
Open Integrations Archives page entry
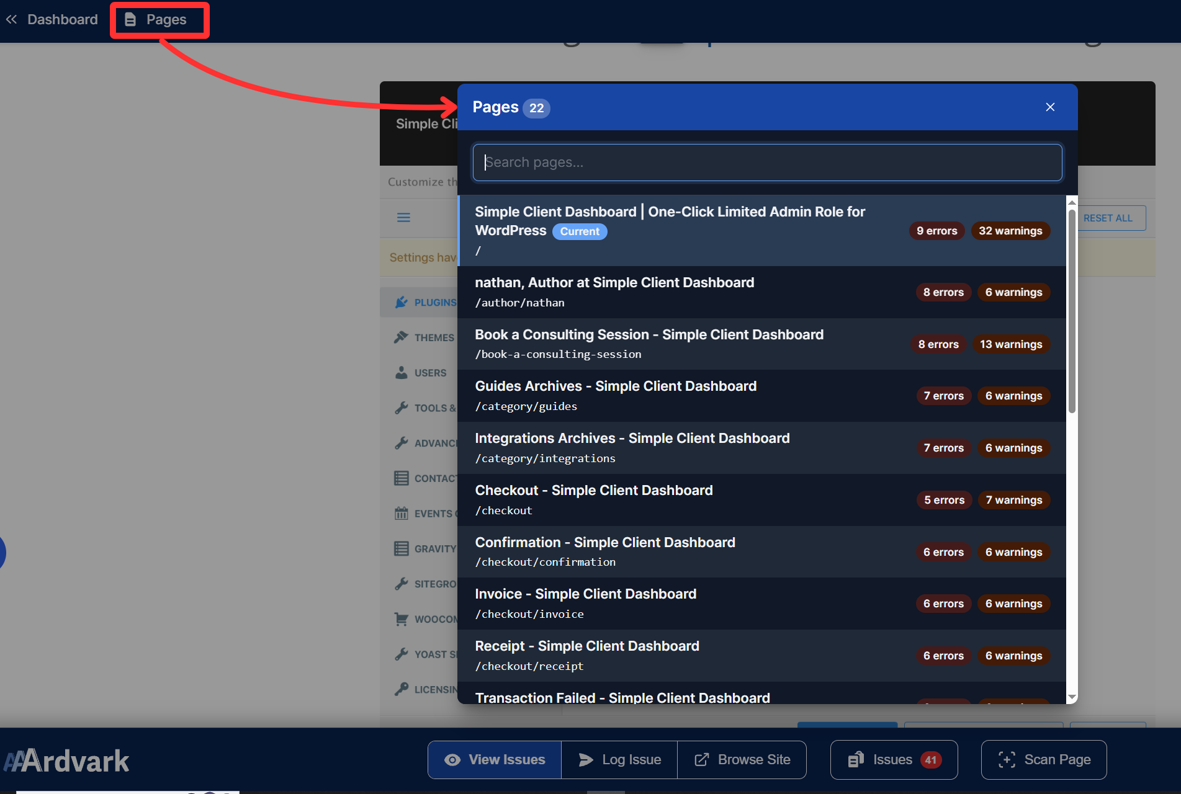[761, 448]
